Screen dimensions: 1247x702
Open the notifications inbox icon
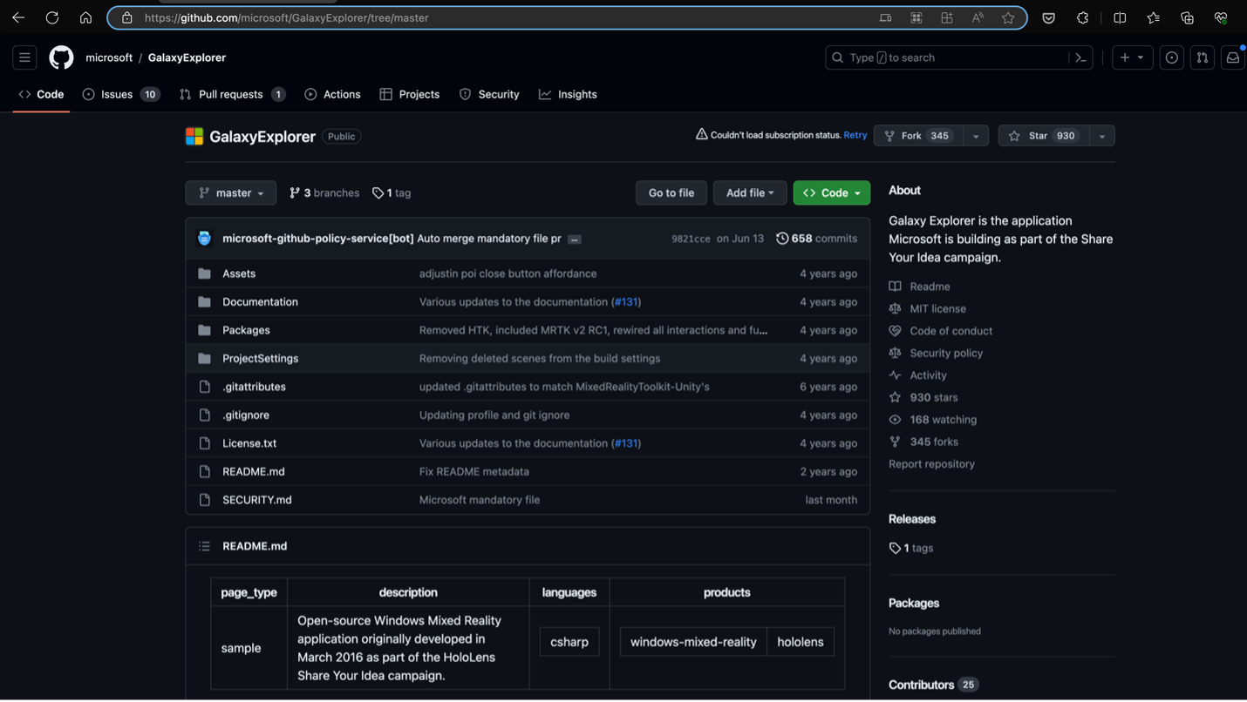click(x=1233, y=57)
